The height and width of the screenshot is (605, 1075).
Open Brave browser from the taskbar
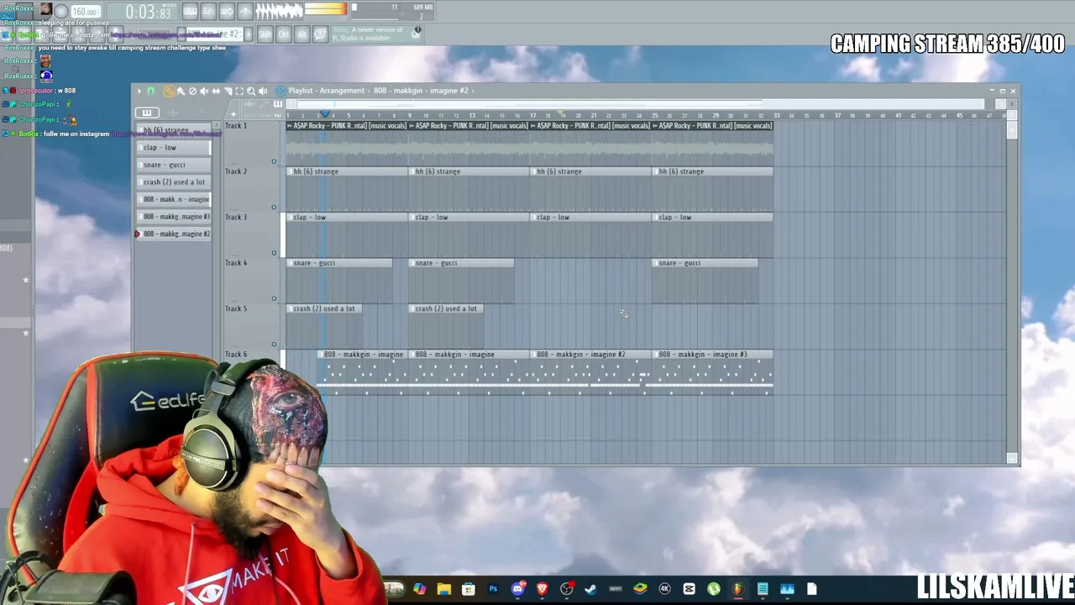point(542,589)
